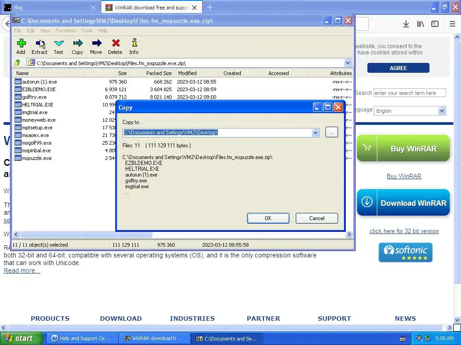Click the Up one level folder icon

[18, 63]
